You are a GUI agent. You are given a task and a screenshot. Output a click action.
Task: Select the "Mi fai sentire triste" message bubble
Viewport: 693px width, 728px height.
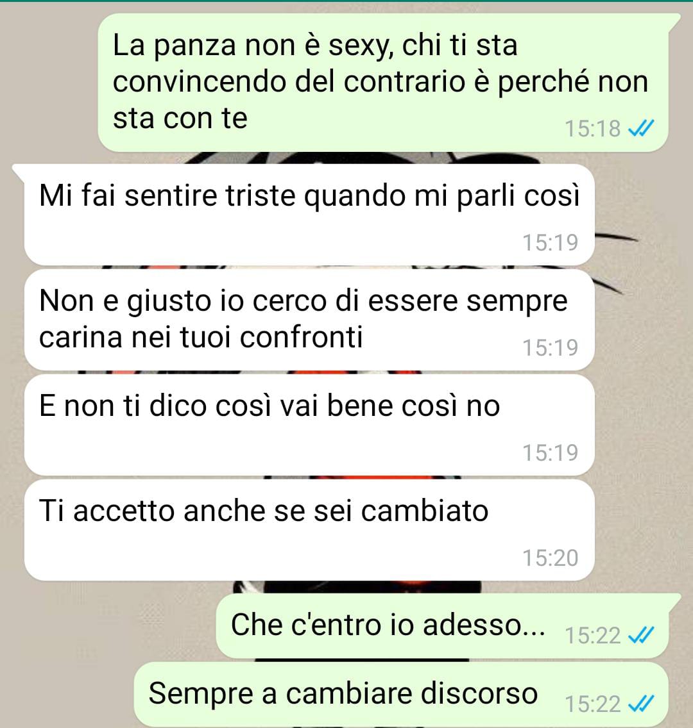309,215
